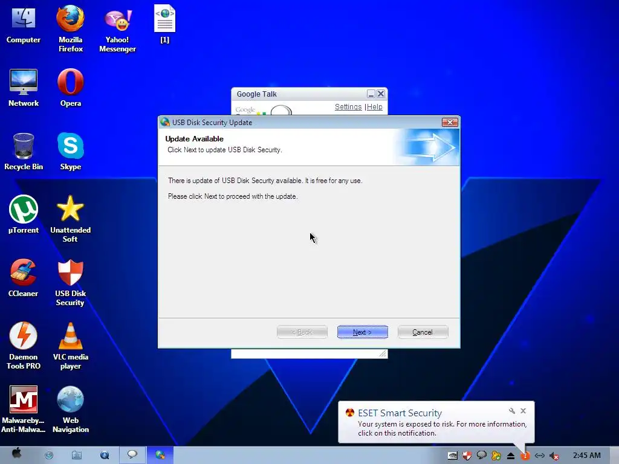Click the USB Disk Security shield tray icon
619x464 pixels.
tap(467, 456)
